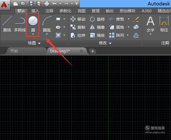Switch to the 管理 ribbon tab
The height and width of the screenshot is (140, 171).
pyautogui.click(x=96, y=11)
